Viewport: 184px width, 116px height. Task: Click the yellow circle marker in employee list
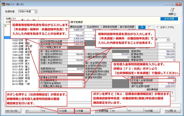[x=6, y=26]
